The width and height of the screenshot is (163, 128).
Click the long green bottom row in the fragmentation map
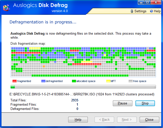coord(80,76)
